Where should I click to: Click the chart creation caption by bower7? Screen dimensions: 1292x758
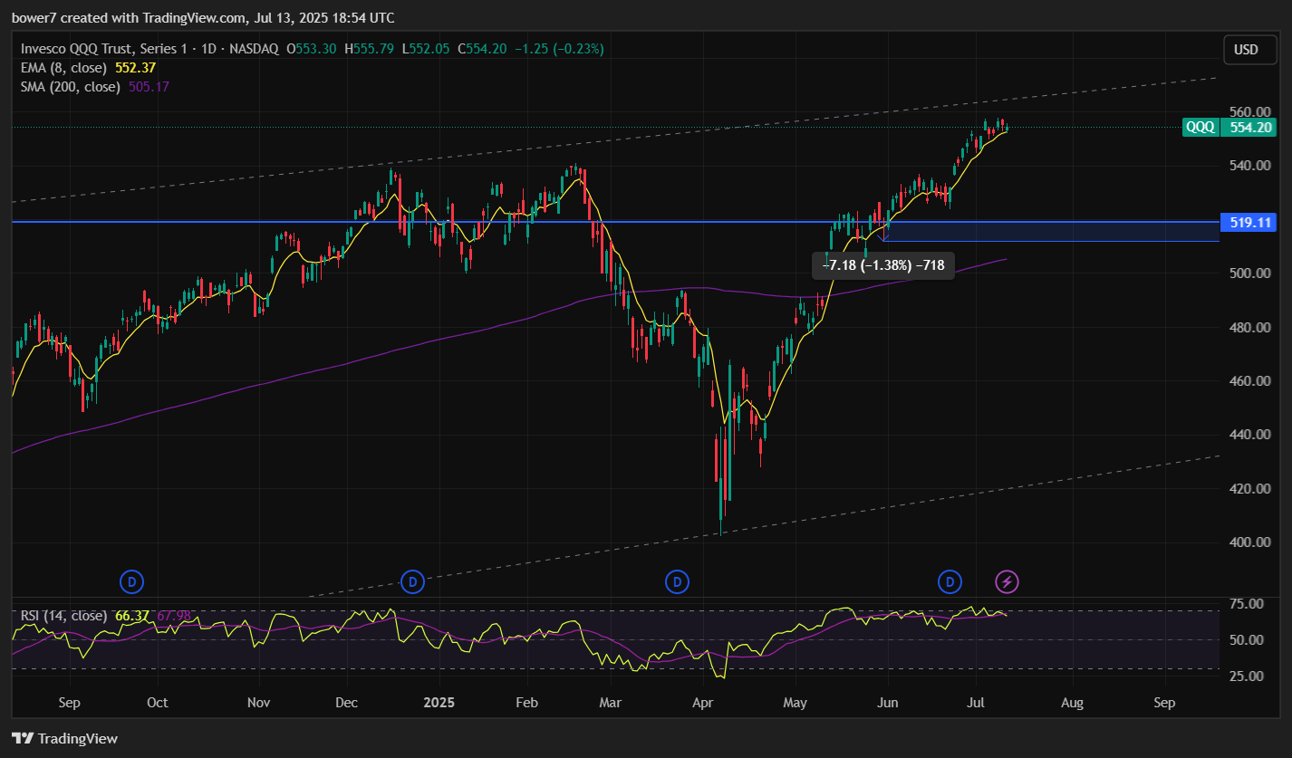click(x=203, y=18)
